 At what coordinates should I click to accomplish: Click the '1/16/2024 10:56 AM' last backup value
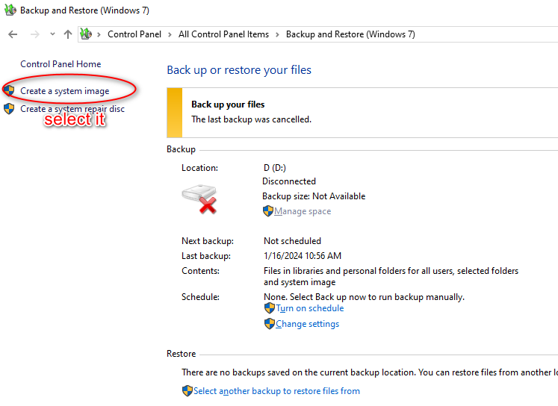point(303,256)
